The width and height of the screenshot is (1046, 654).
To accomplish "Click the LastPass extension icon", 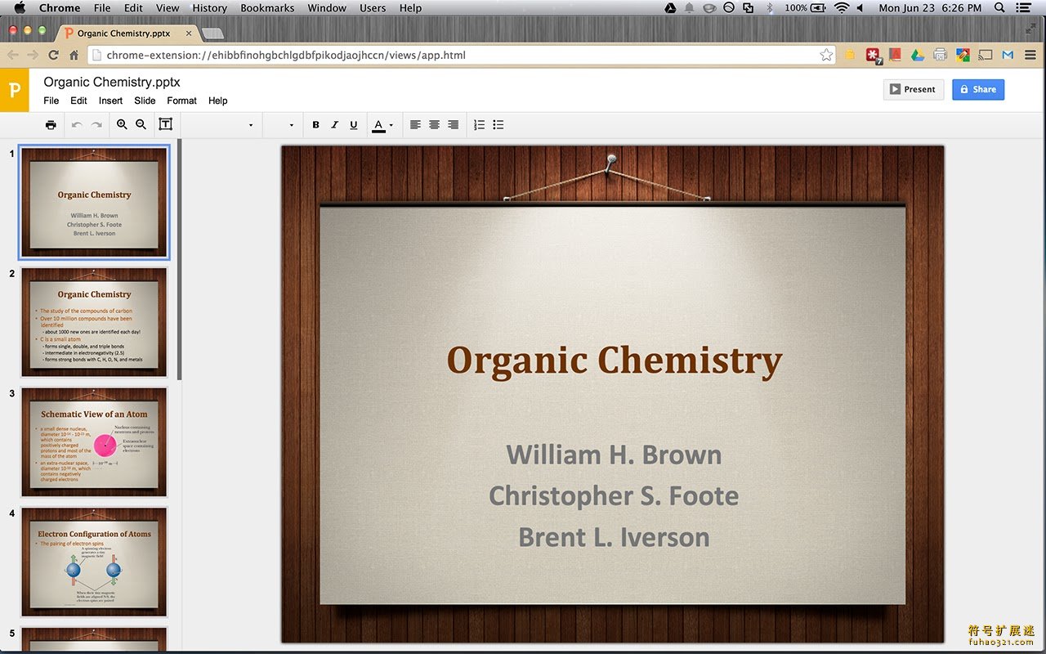I will click(874, 55).
